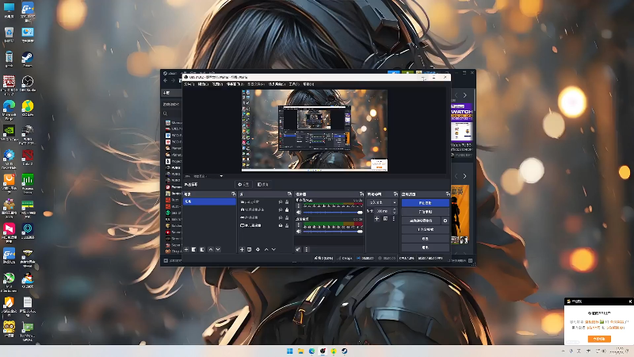634x357 pixels.
Task: Toggle lock on the top source row
Action: click(287, 202)
